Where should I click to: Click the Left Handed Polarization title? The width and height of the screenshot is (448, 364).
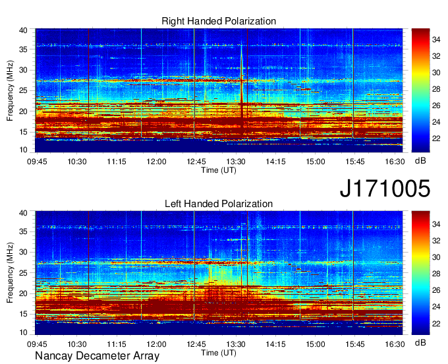(x=219, y=204)
